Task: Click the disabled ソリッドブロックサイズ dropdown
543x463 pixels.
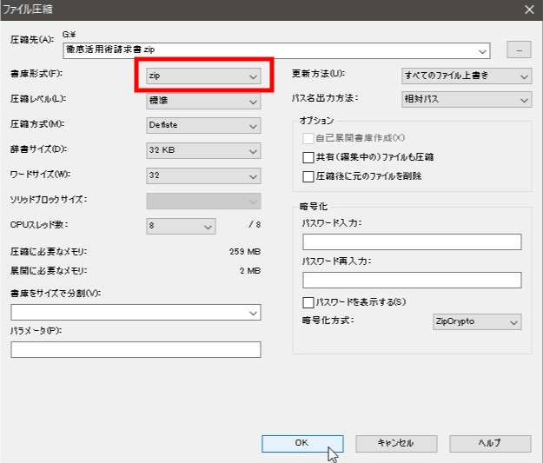Action: point(203,202)
